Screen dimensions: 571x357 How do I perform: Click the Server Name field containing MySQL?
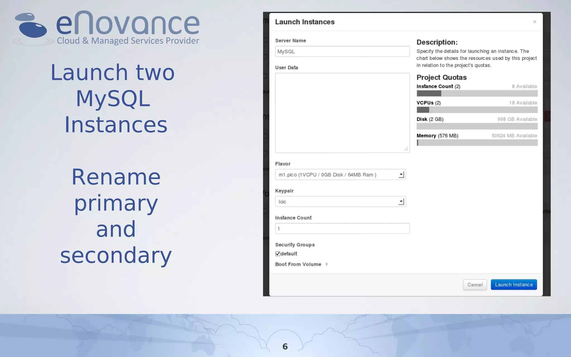(342, 51)
